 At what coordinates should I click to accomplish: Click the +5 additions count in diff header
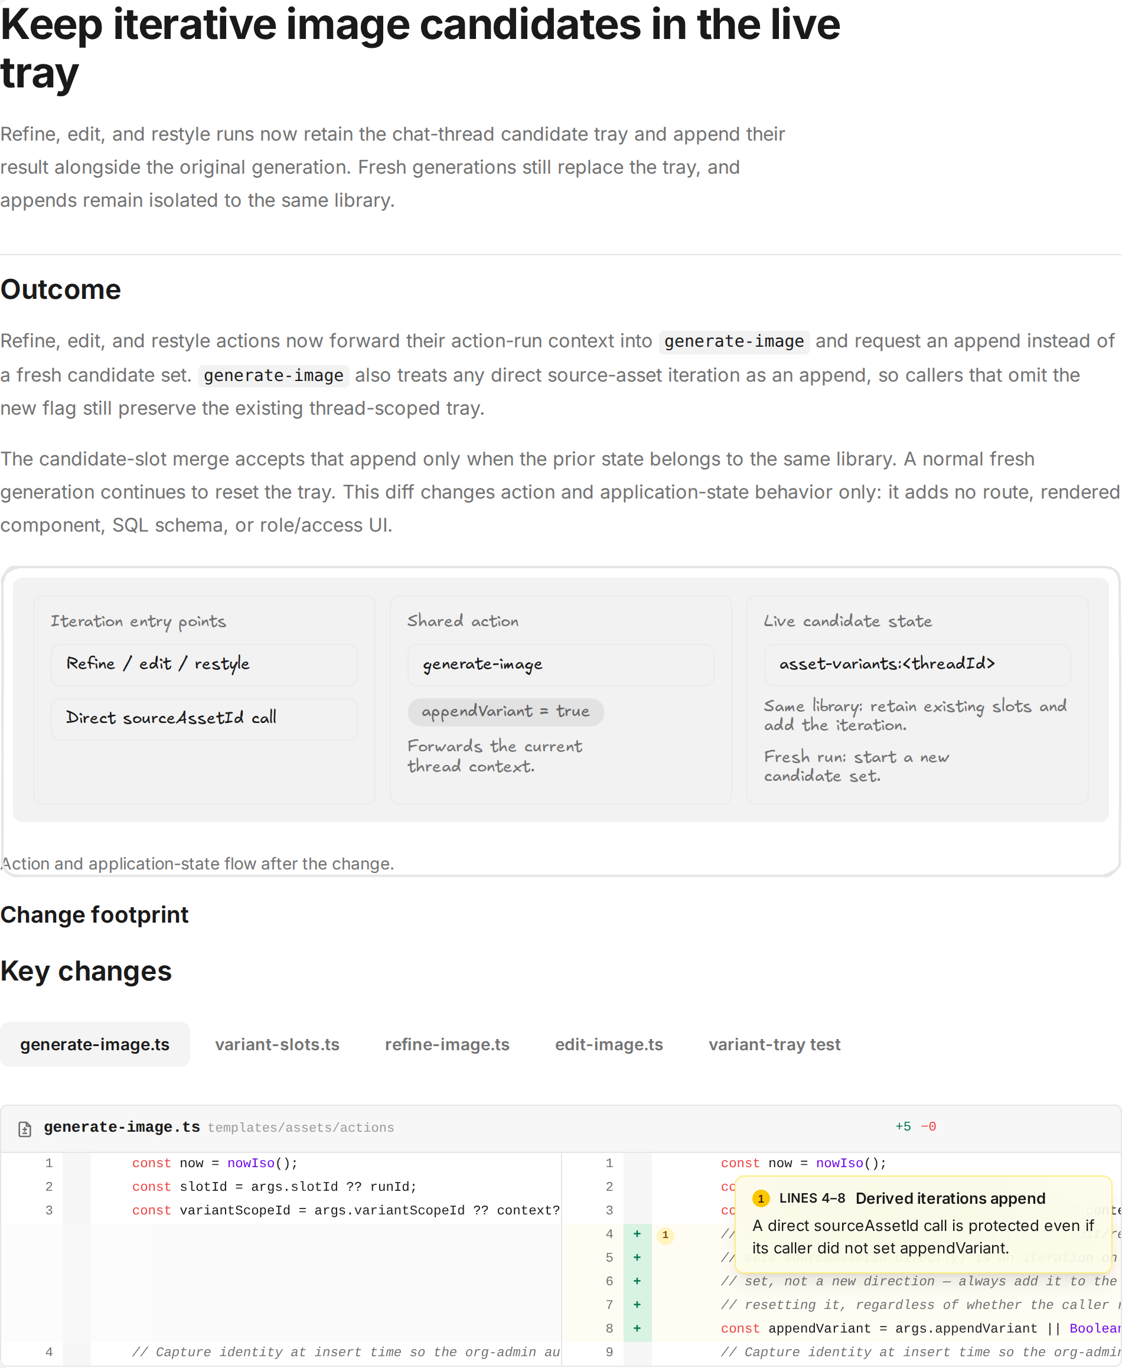903,1127
